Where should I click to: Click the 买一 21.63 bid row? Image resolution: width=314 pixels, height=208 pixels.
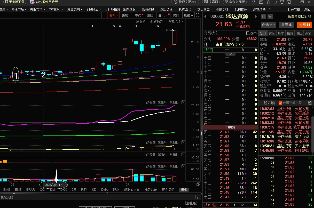pos(230,132)
